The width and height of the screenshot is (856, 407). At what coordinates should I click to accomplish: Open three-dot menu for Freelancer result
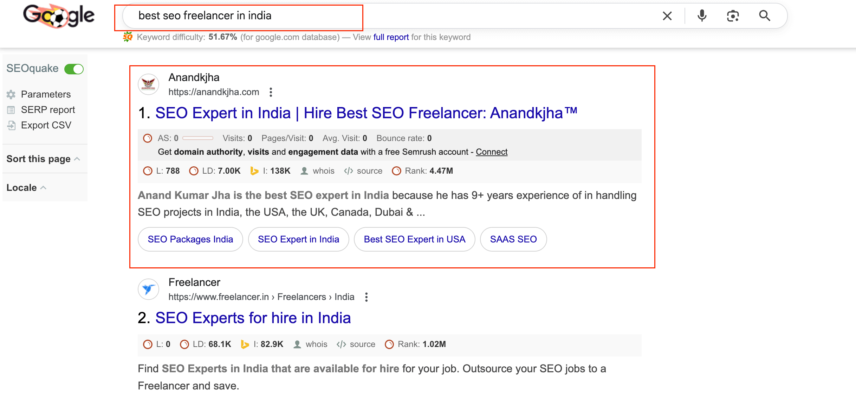pyautogui.click(x=366, y=297)
